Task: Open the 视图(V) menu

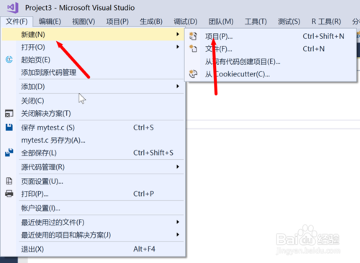Action: tap(84, 22)
